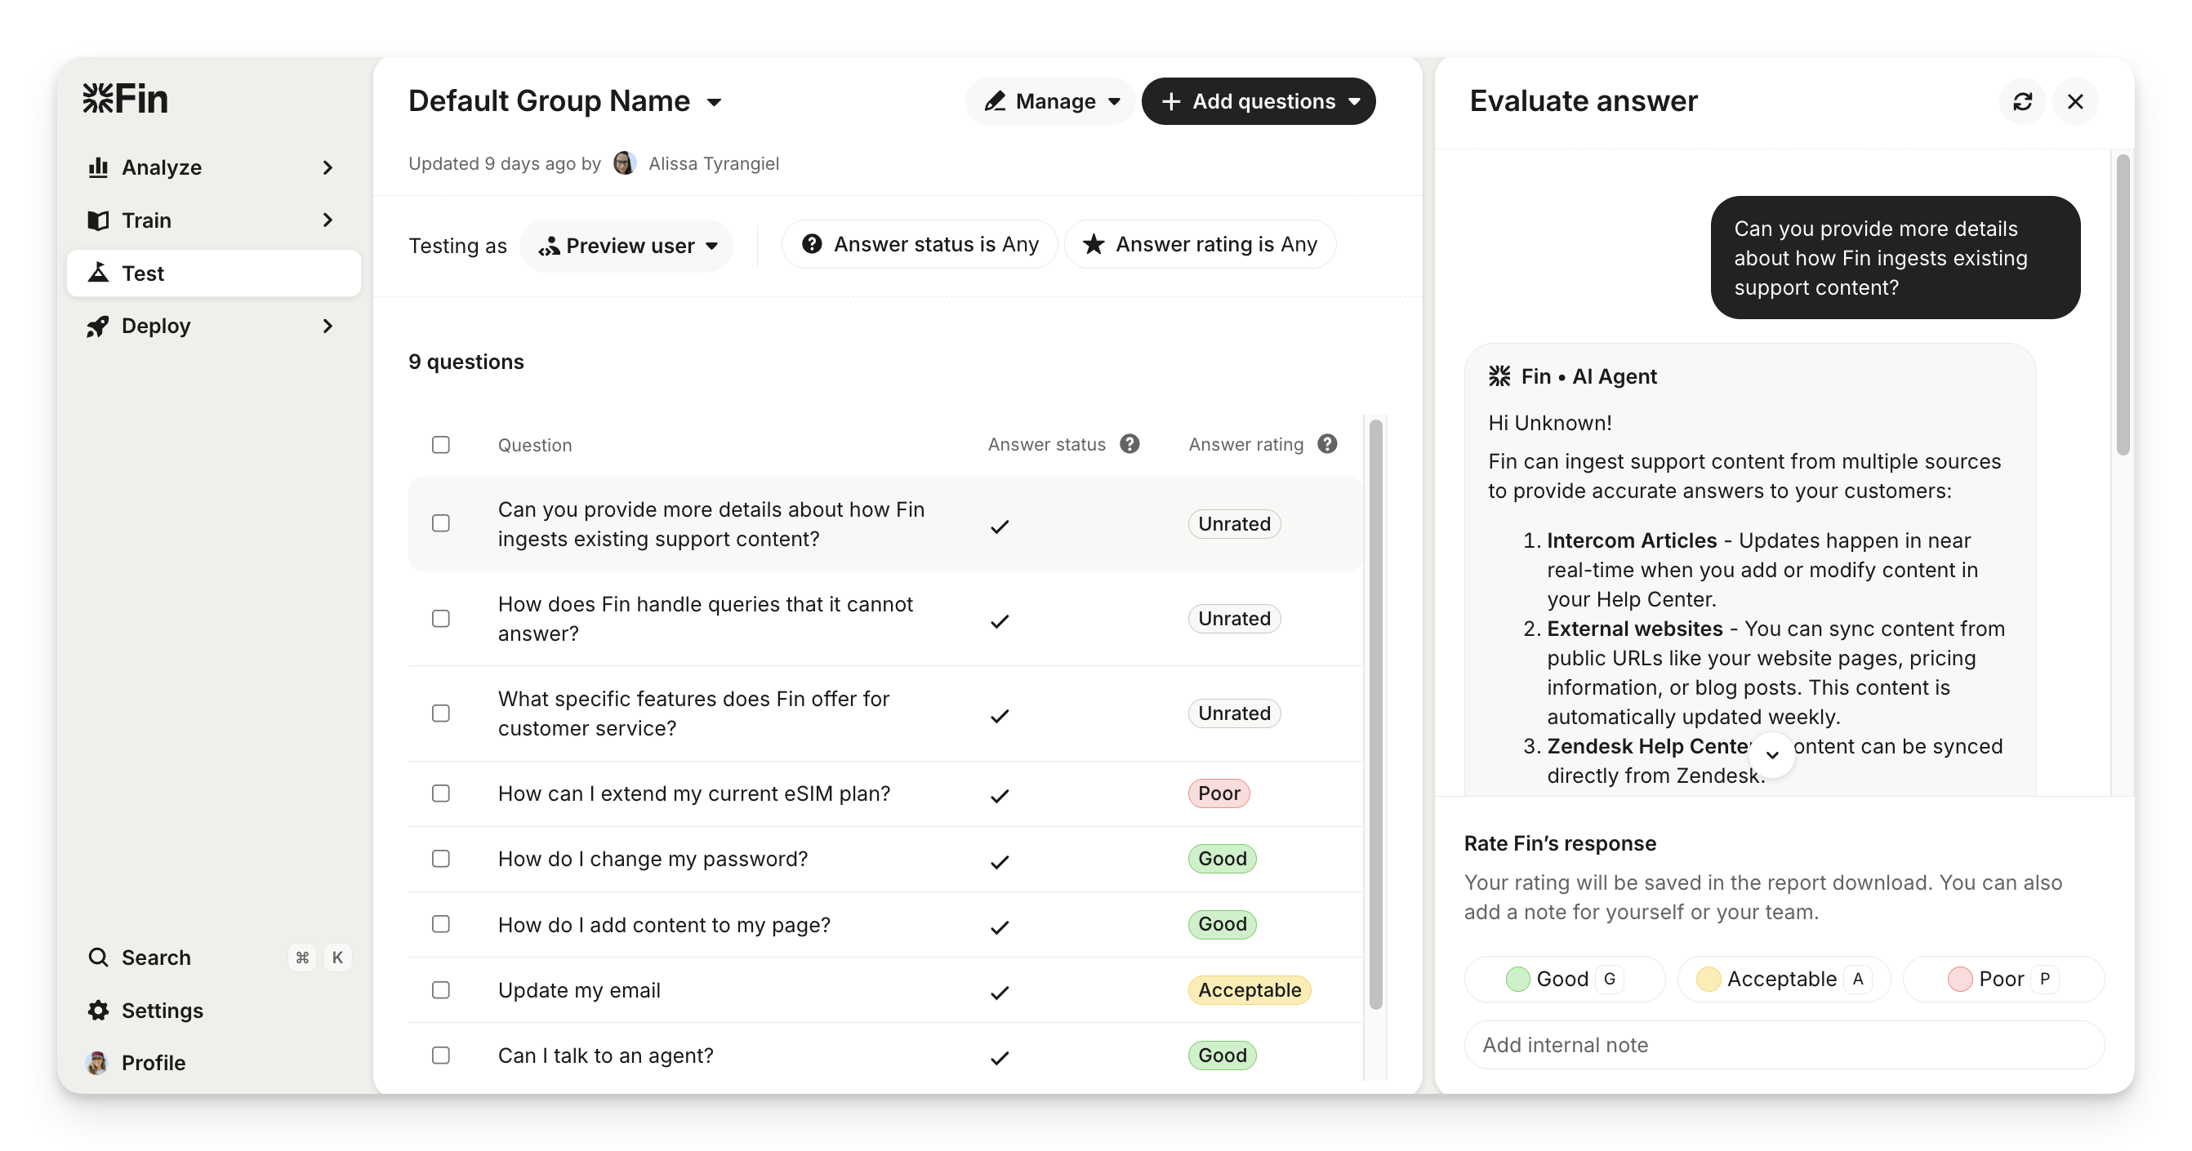Check the 'Update my email' question checkbox
Viewport: 2192px width, 1151px height.
(441, 990)
